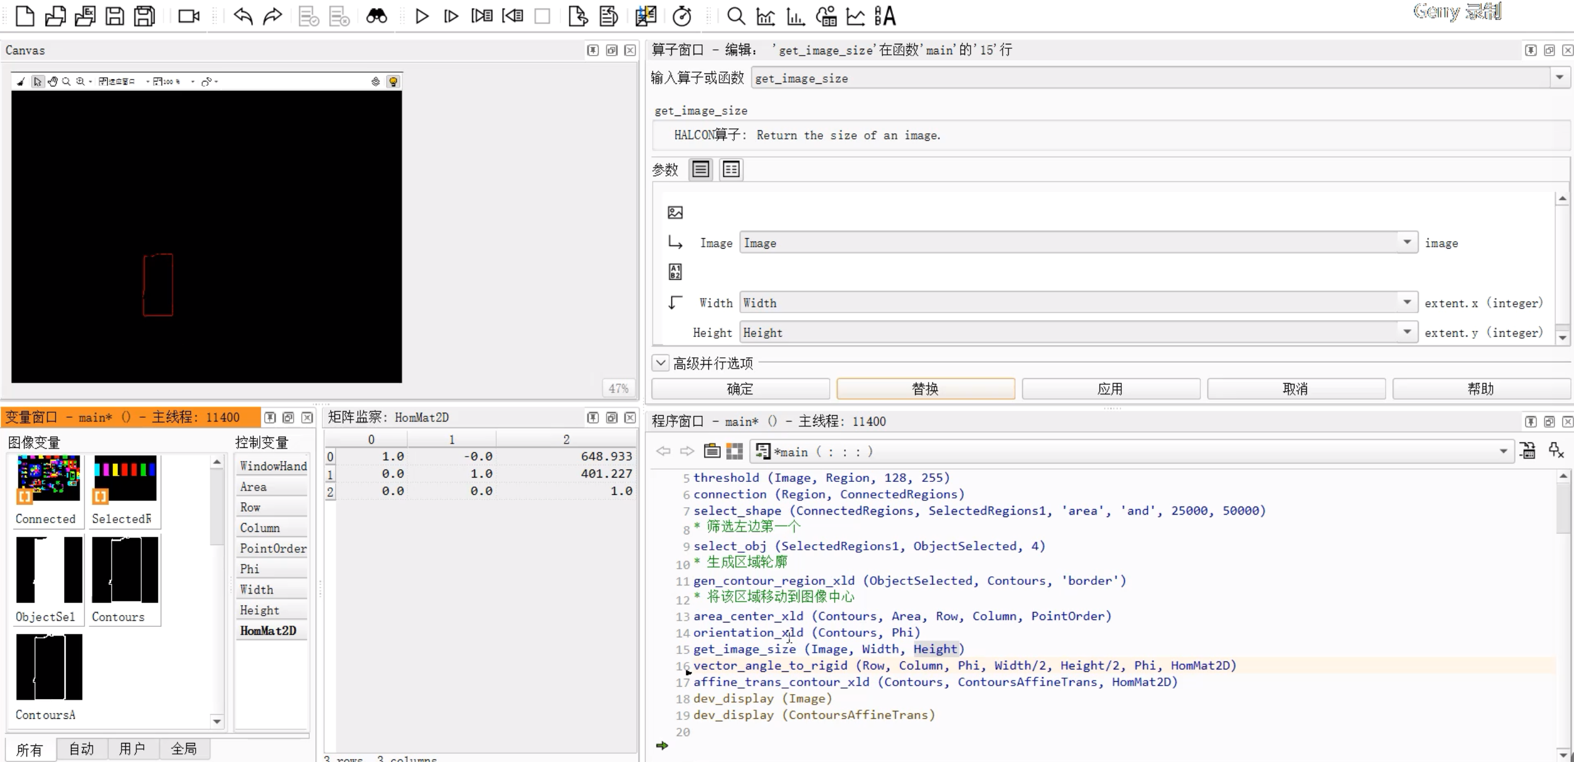
Task: Click the binoculars find icon
Action: pos(376,16)
